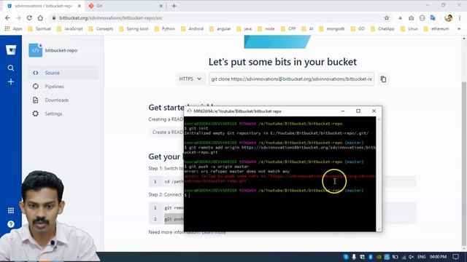Image resolution: width=467 pixels, height=262 pixels.
Task: Open the Linux bookmarks folder
Action: click(x=409, y=29)
